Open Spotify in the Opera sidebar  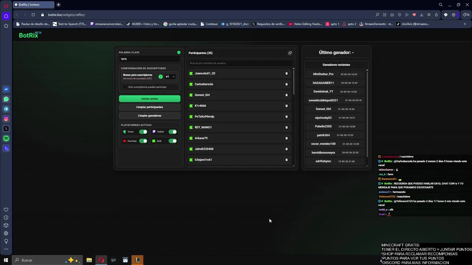pyautogui.click(x=6, y=139)
